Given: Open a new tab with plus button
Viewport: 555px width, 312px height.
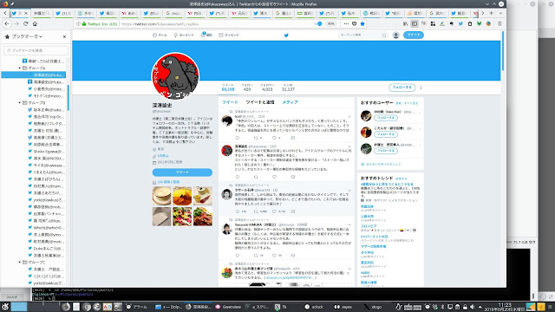Looking at the screenshot, I should (x=492, y=13).
